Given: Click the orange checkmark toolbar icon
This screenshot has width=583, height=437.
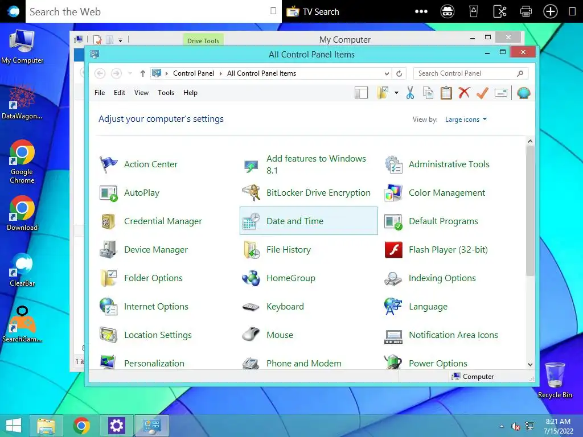Looking at the screenshot, I should tap(482, 93).
